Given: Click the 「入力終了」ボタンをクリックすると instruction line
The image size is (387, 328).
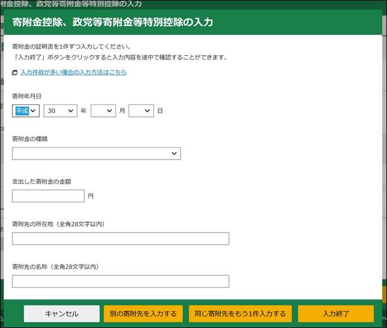Looking at the screenshot, I should pyautogui.click(x=120, y=58).
